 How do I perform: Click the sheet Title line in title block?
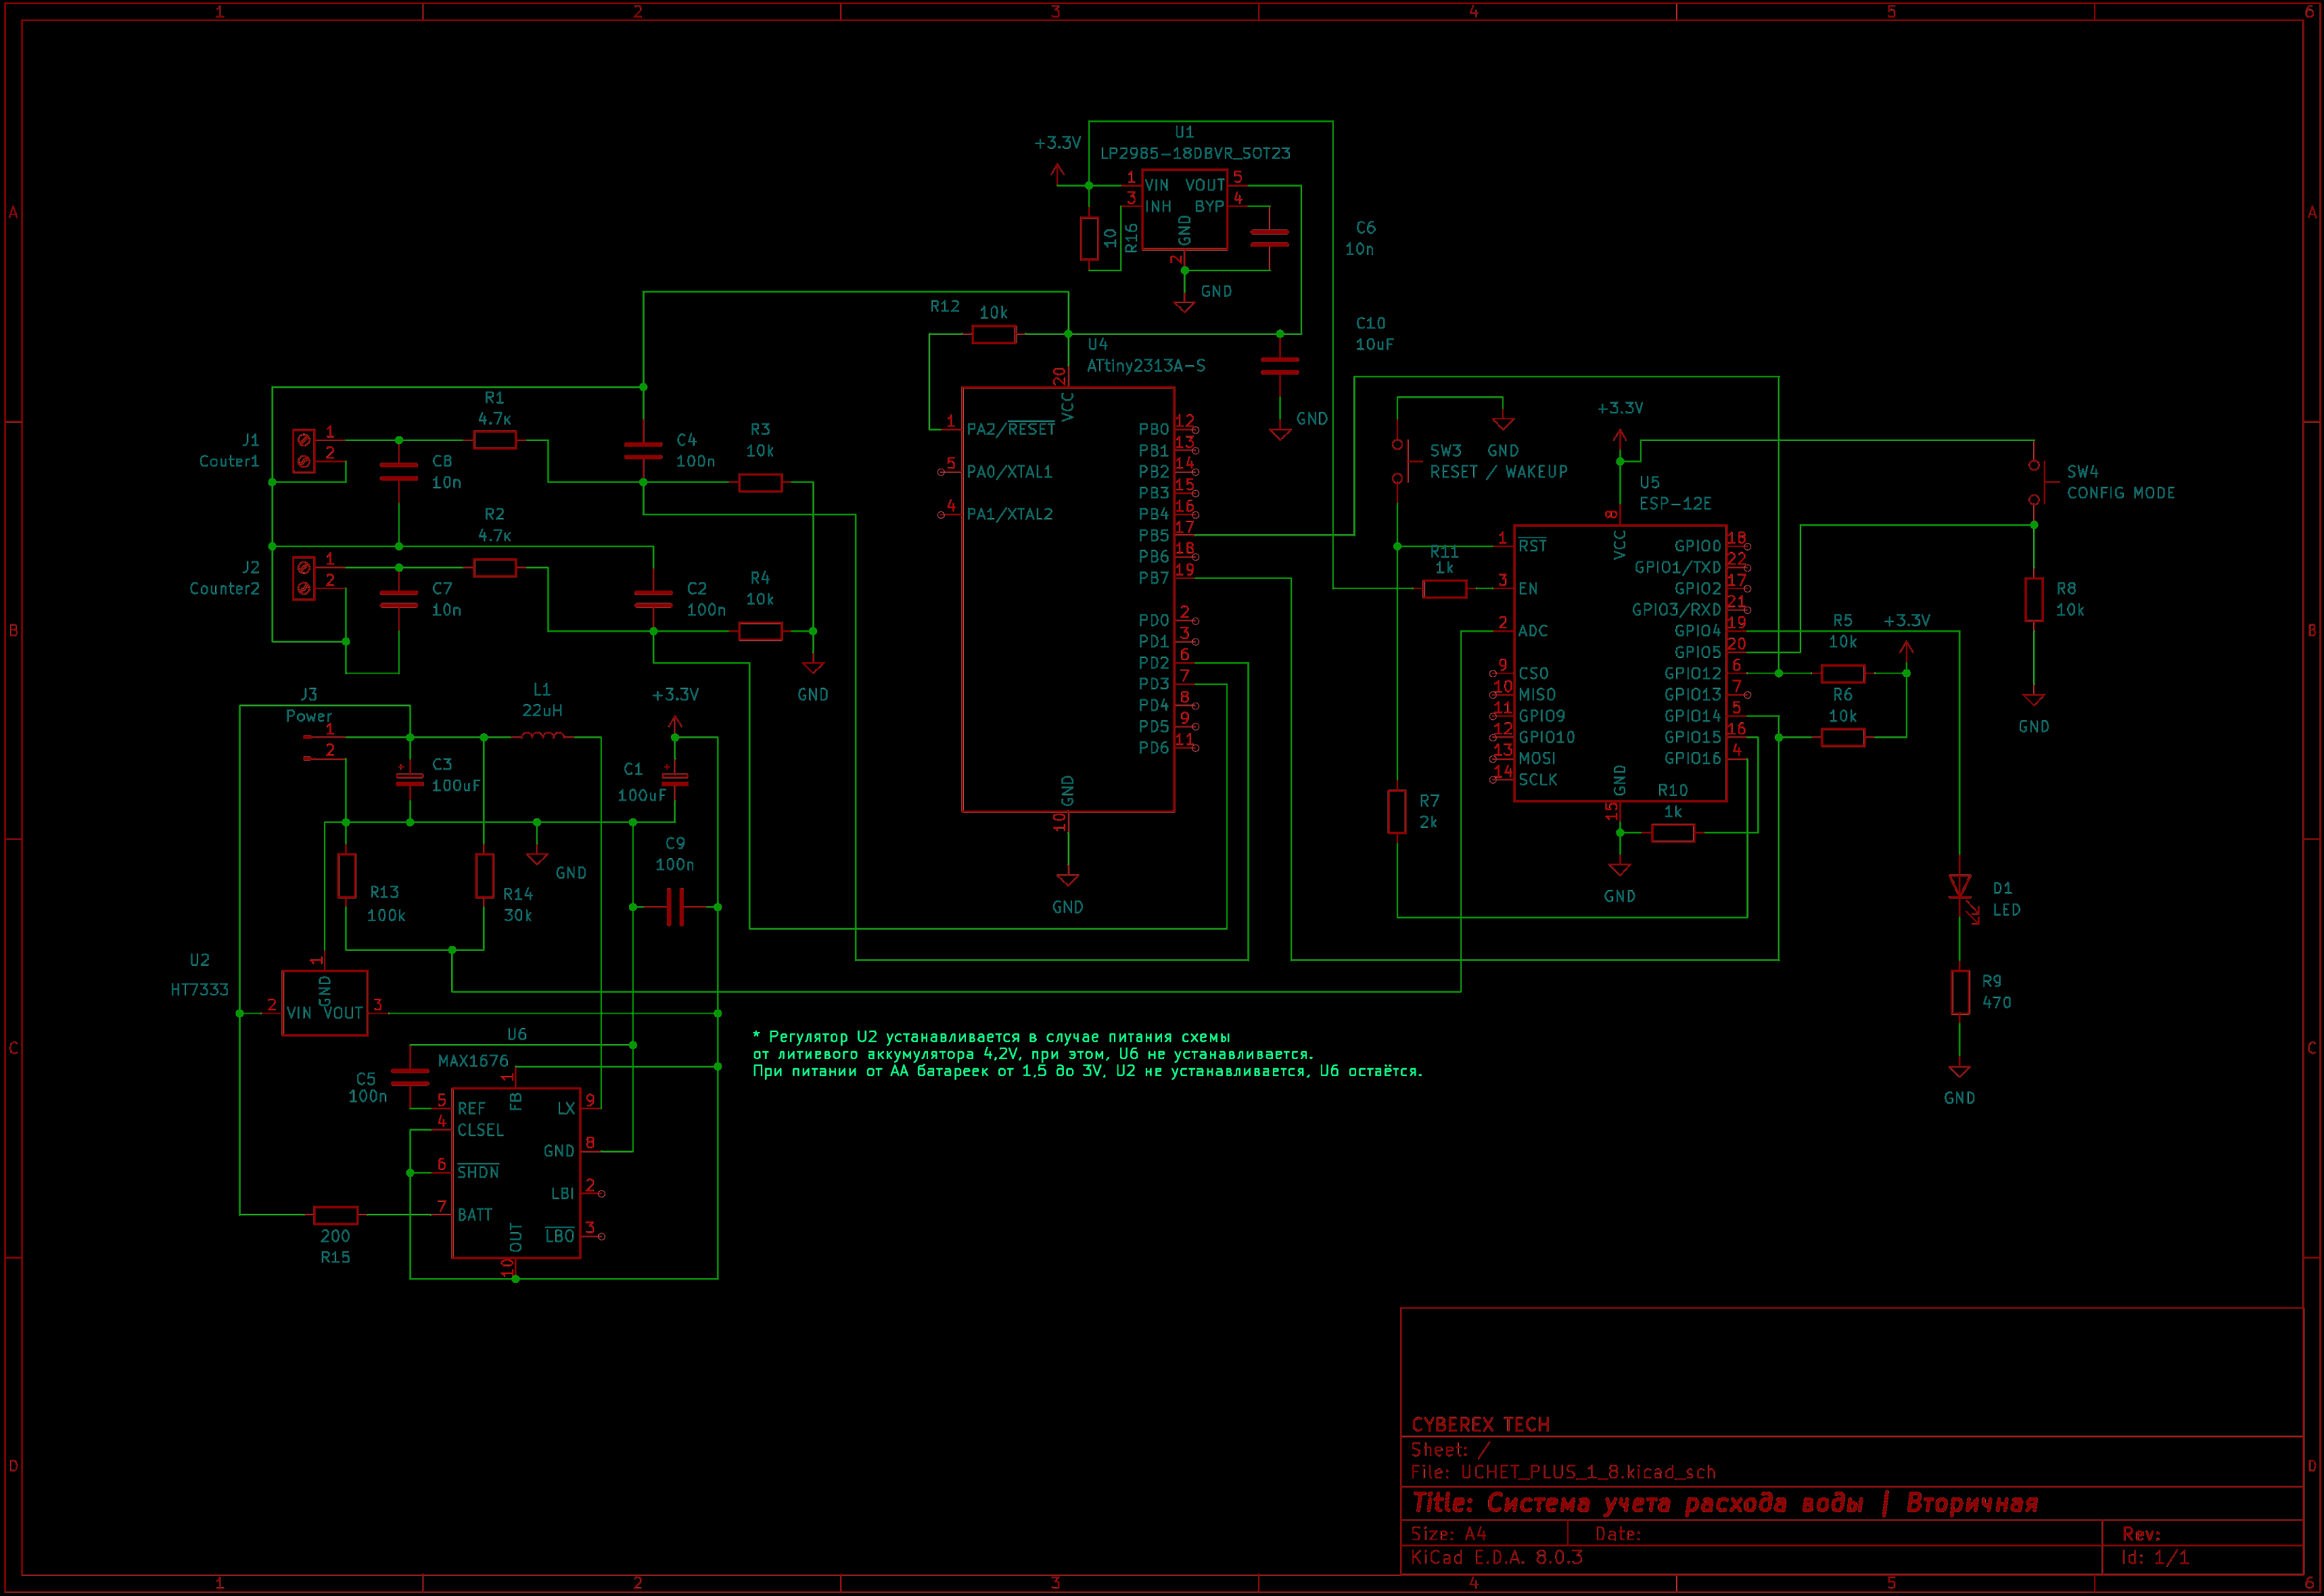1725,1503
